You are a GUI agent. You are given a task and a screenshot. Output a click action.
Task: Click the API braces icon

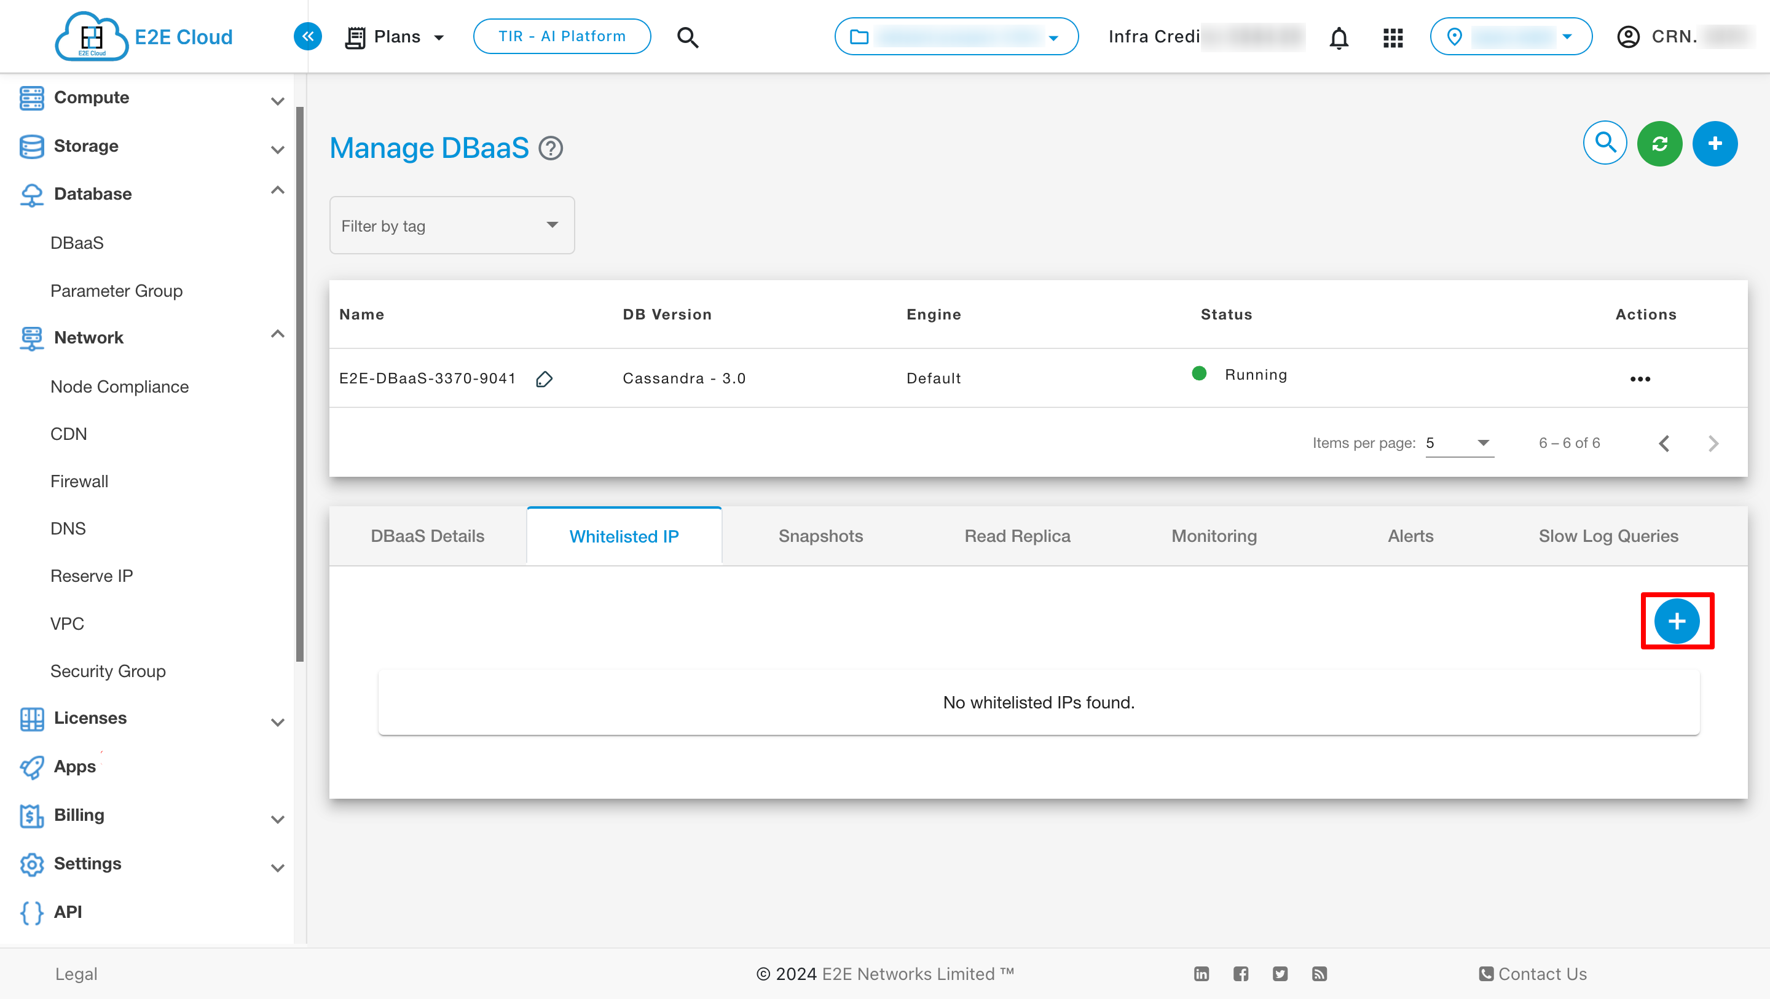[31, 912]
